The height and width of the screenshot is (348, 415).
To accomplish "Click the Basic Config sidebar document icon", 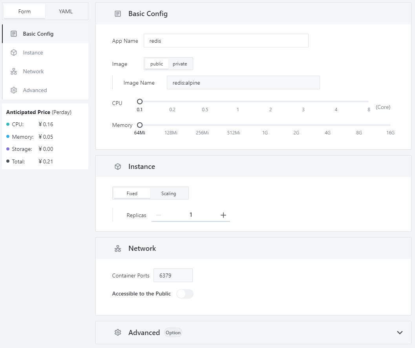I will click(x=14, y=34).
